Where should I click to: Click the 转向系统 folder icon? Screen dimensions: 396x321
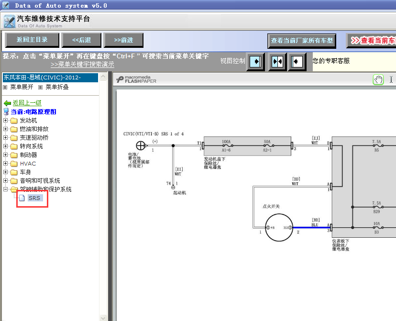click(x=14, y=146)
